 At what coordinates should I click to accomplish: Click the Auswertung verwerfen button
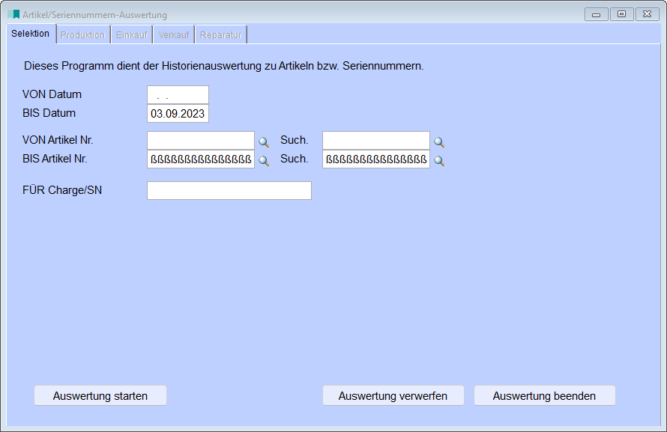click(x=393, y=396)
